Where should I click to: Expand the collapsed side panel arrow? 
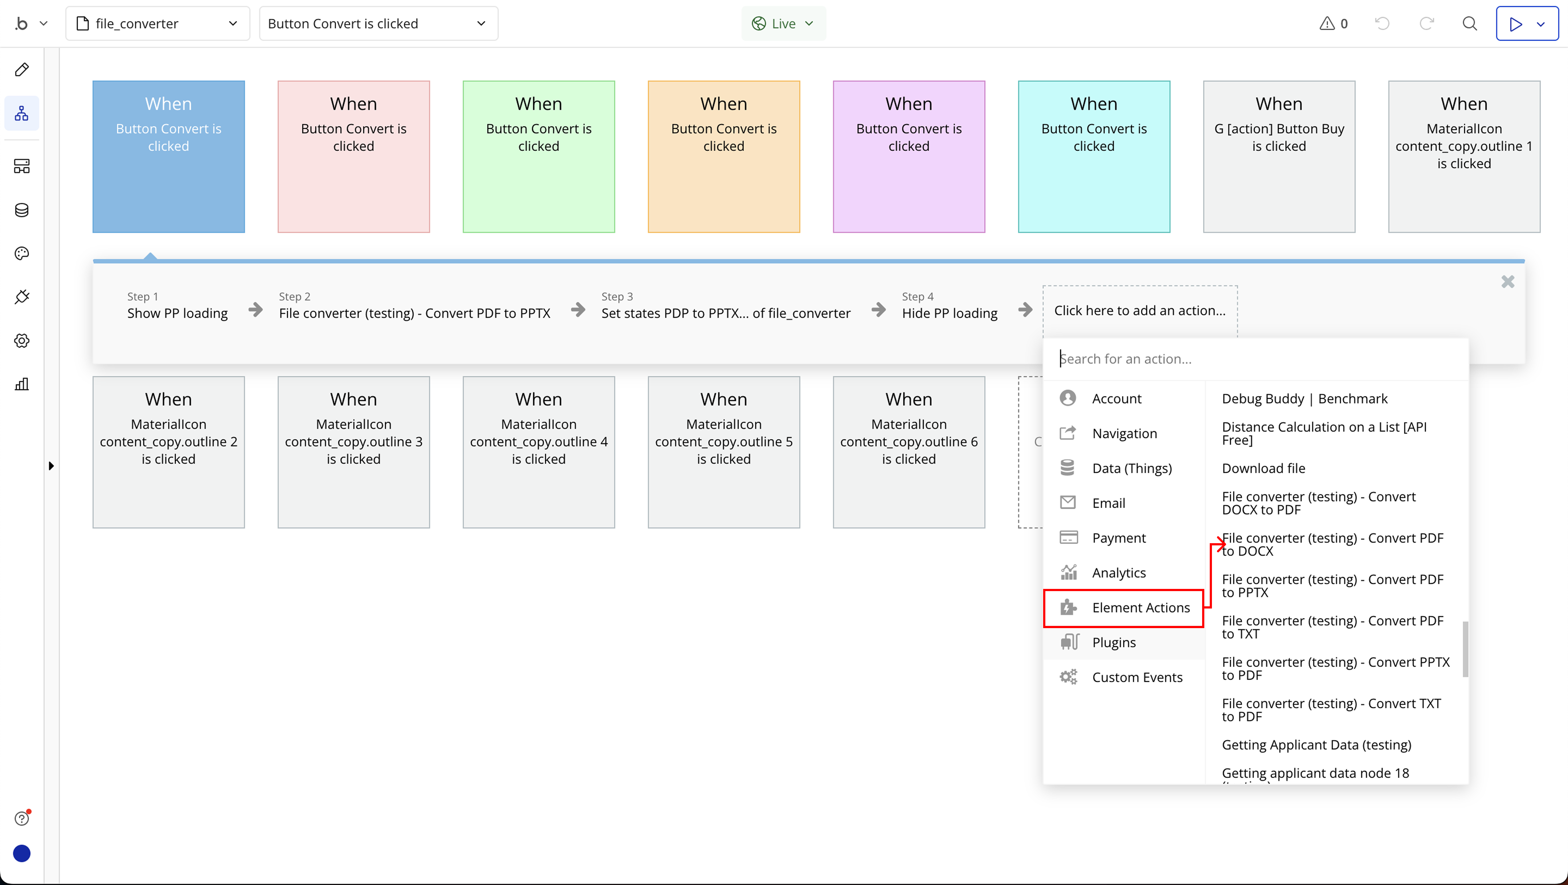click(51, 466)
